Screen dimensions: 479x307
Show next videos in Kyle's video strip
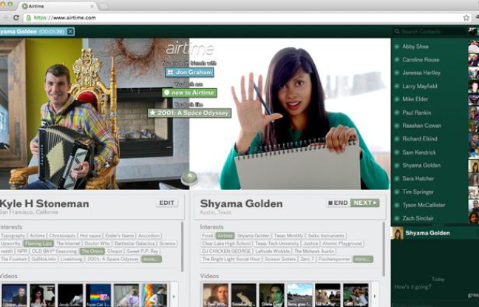[174, 297]
